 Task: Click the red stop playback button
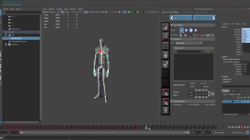coord(242,127)
